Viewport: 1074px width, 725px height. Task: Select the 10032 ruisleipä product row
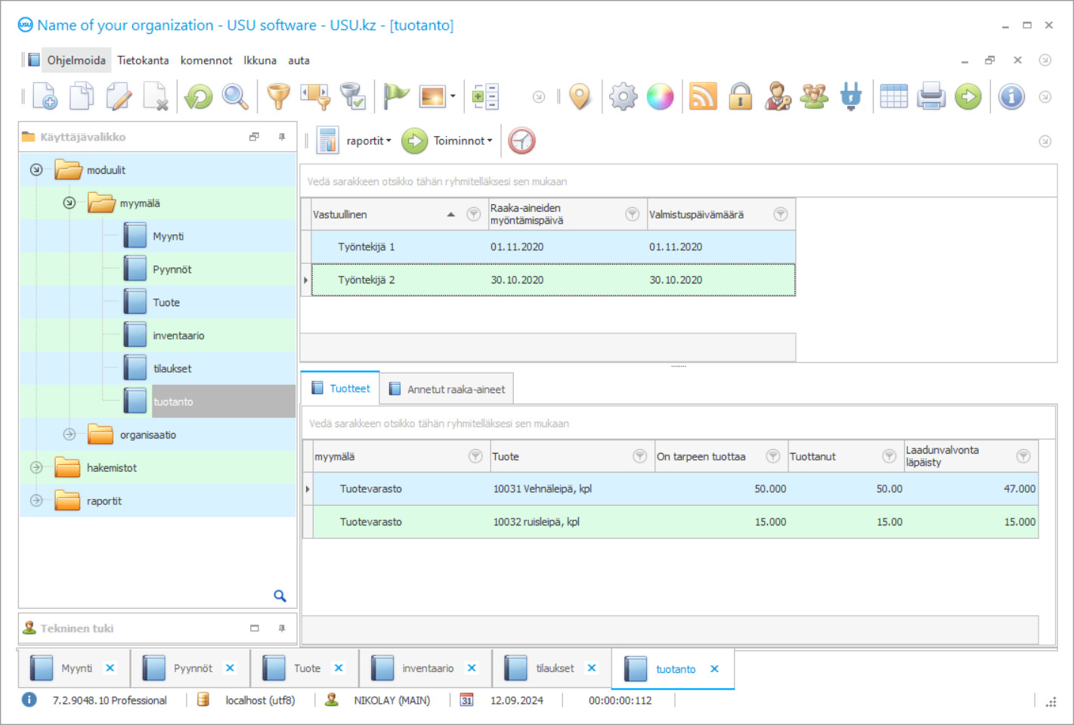[676, 522]
